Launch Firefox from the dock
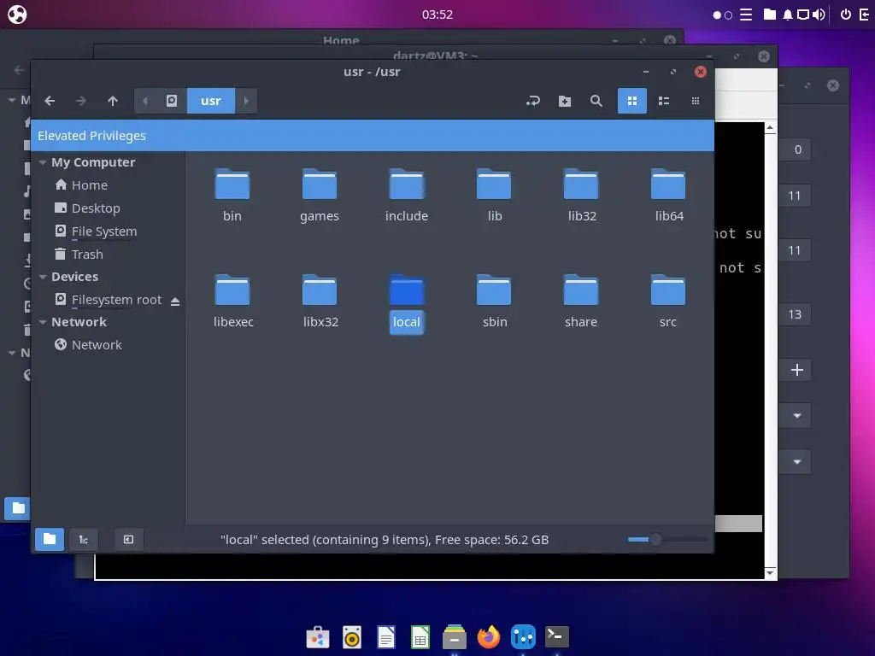 (489, 637)
